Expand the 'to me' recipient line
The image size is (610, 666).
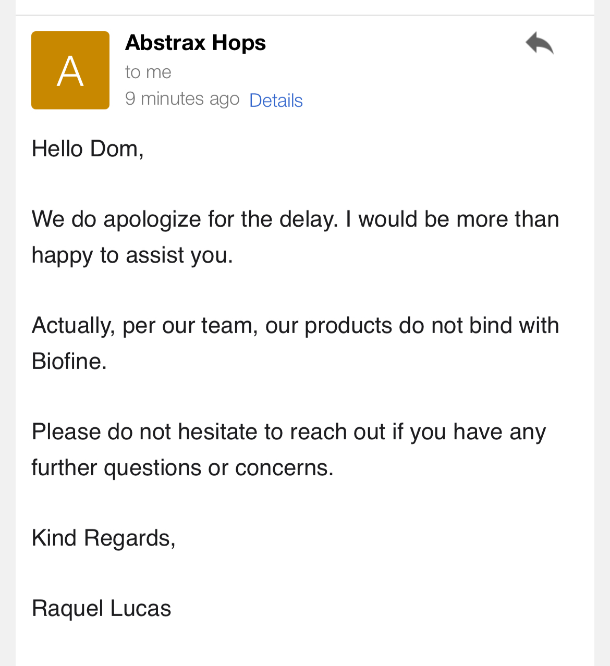[x=148, y=72]
